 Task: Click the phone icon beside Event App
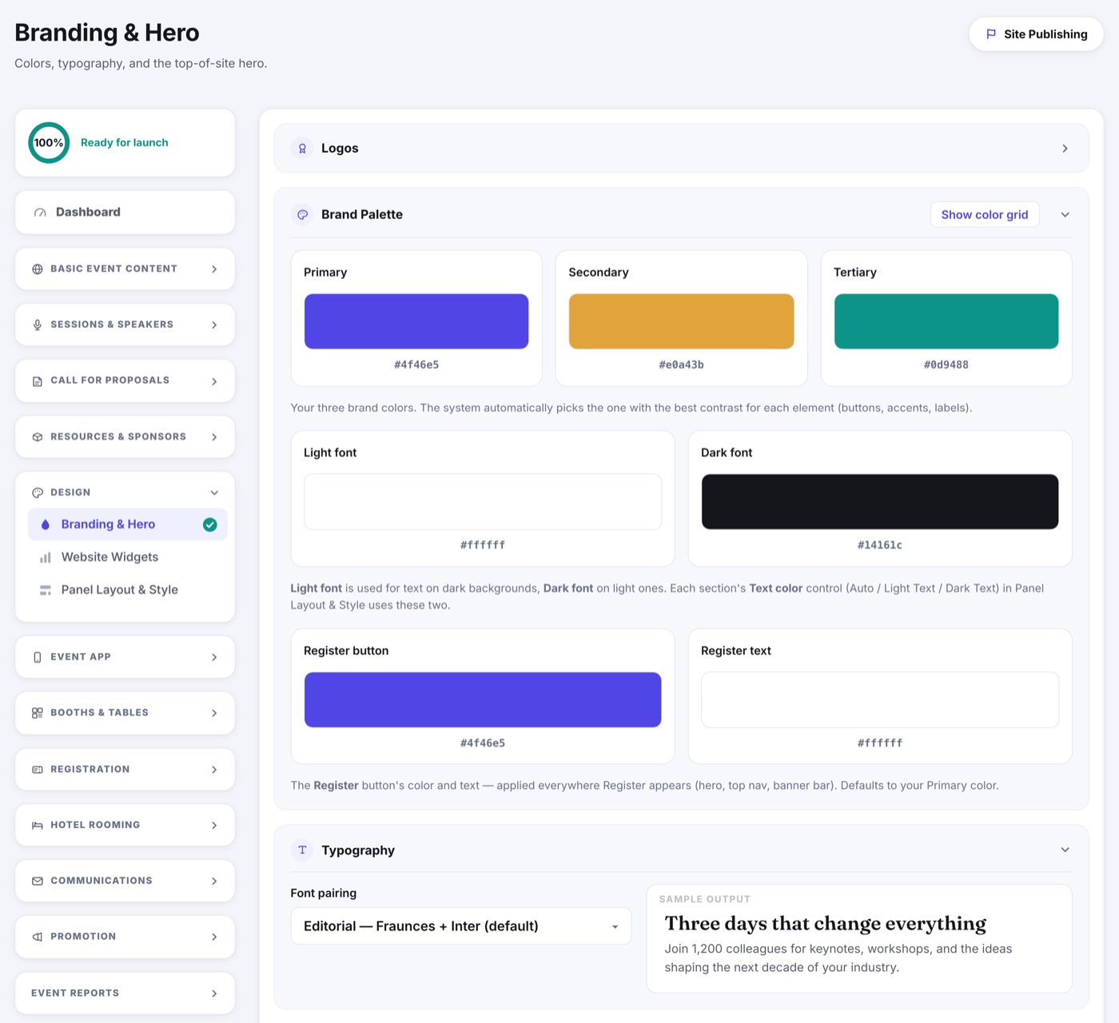coord(38,657)
